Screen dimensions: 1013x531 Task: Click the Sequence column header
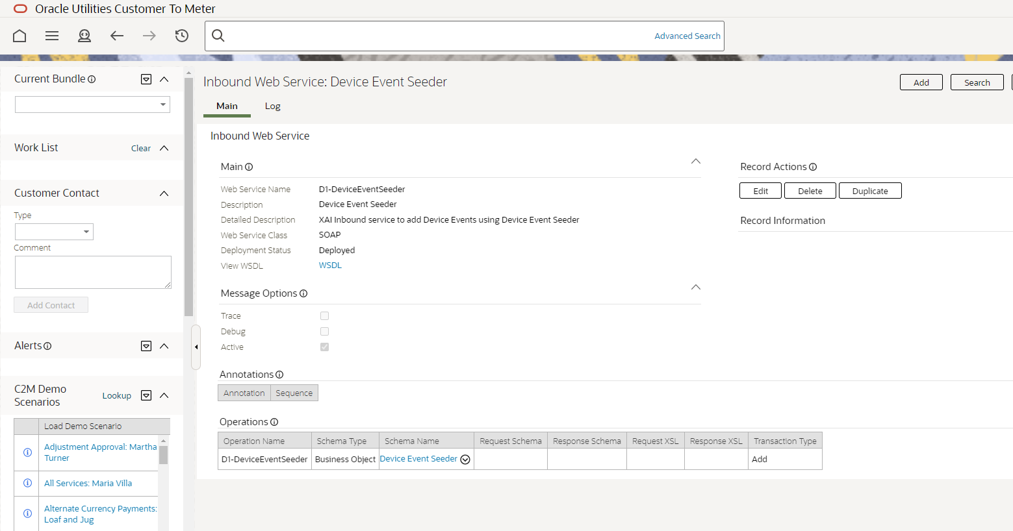[294, 393]
